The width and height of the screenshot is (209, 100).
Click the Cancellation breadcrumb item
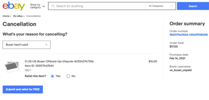point(34,16)
